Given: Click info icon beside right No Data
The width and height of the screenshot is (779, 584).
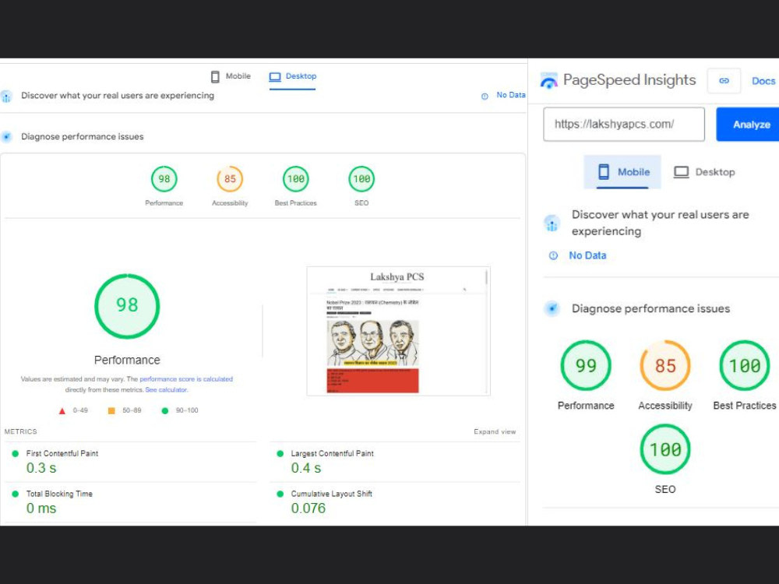Looking at the screenshot, I should coord(553,255).
